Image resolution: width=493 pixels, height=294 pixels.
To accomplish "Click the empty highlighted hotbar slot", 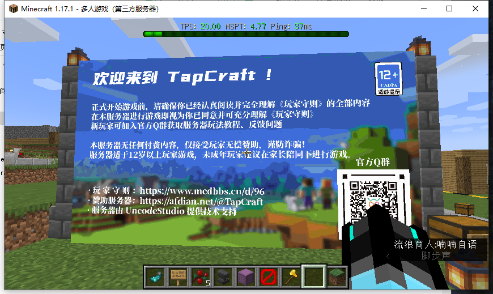I will [313, 276].
